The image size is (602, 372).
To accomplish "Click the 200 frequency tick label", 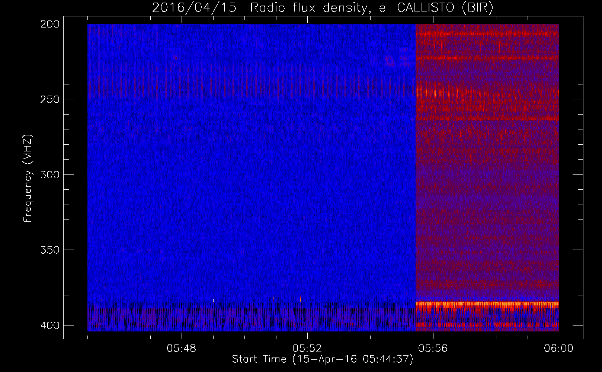I will click(50, 24).
